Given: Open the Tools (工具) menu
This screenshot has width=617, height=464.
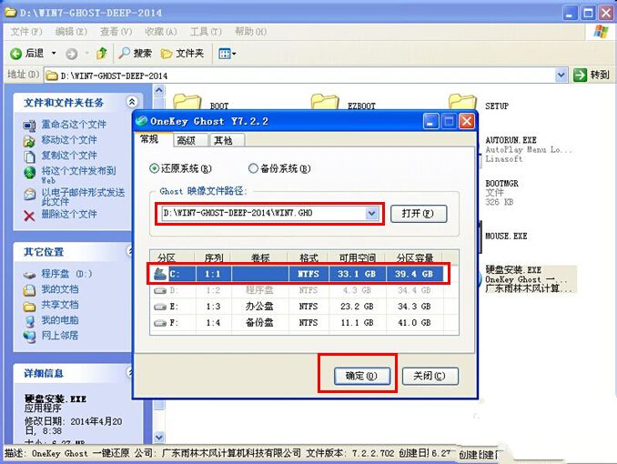Looking at the screenshot, I should coord(198,32).
